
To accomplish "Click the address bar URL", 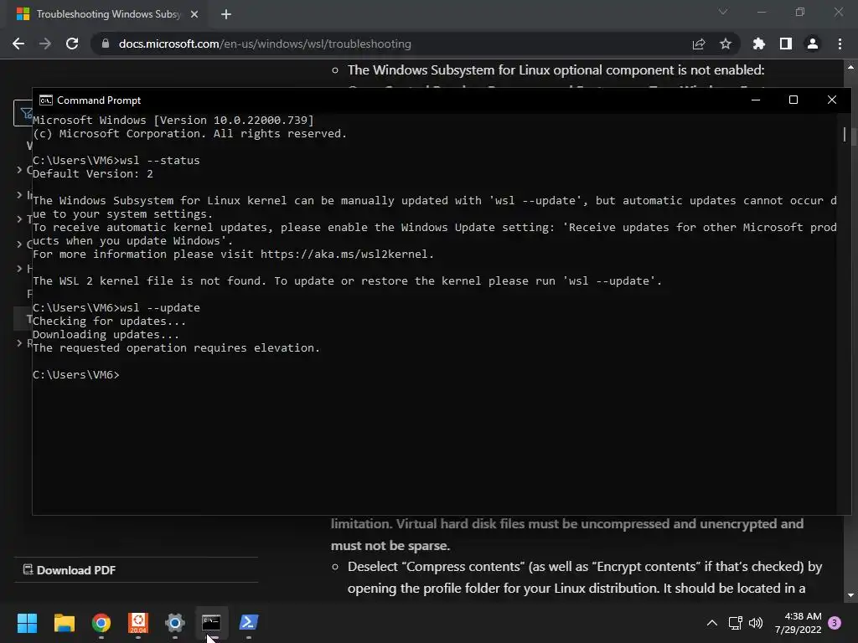I will [265, 44].
